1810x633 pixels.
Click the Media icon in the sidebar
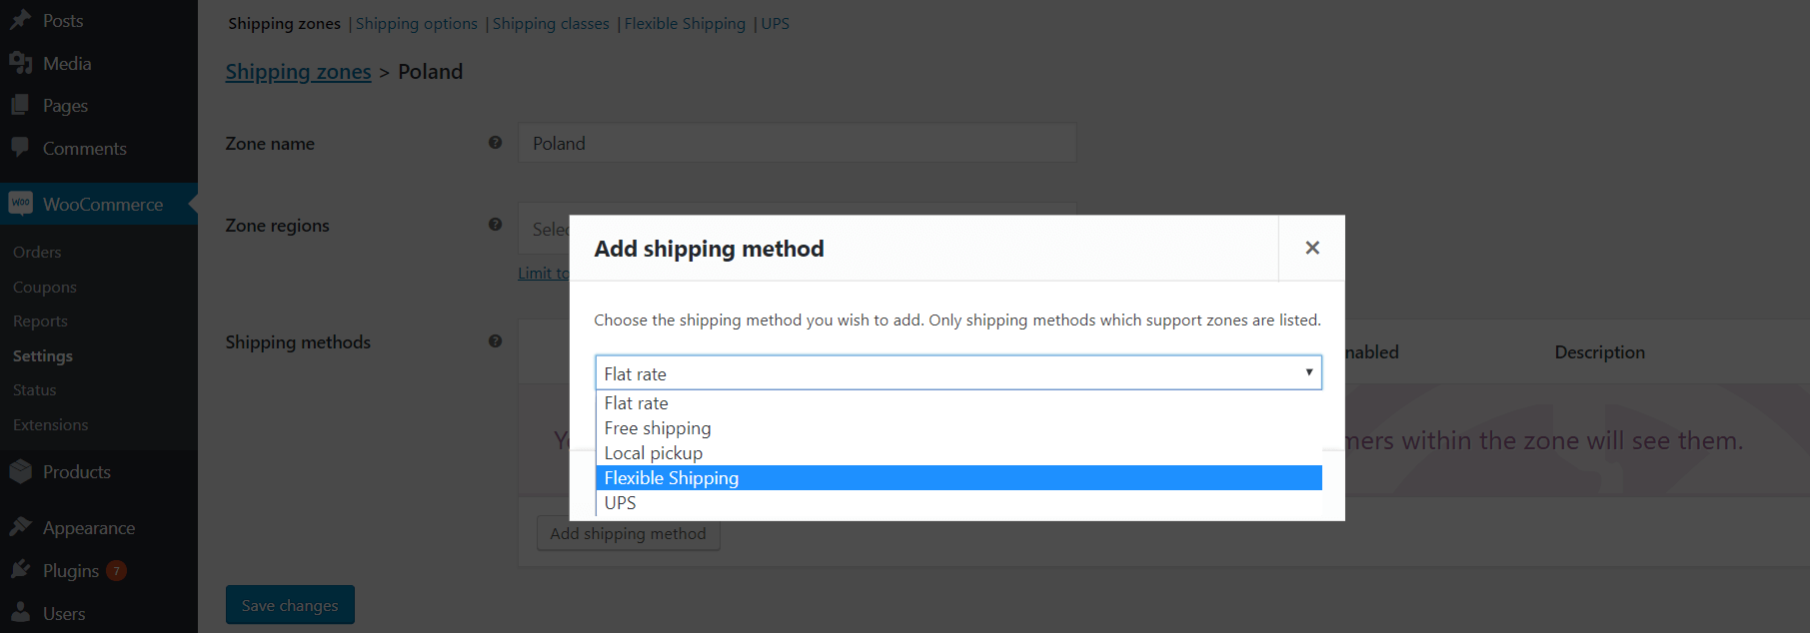pyautogui.click(x=20, y=63)
